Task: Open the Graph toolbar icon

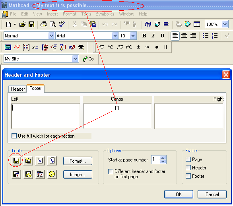Action: 17,47
